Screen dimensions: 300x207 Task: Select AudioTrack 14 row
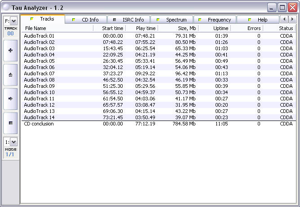tap(159, 117)
